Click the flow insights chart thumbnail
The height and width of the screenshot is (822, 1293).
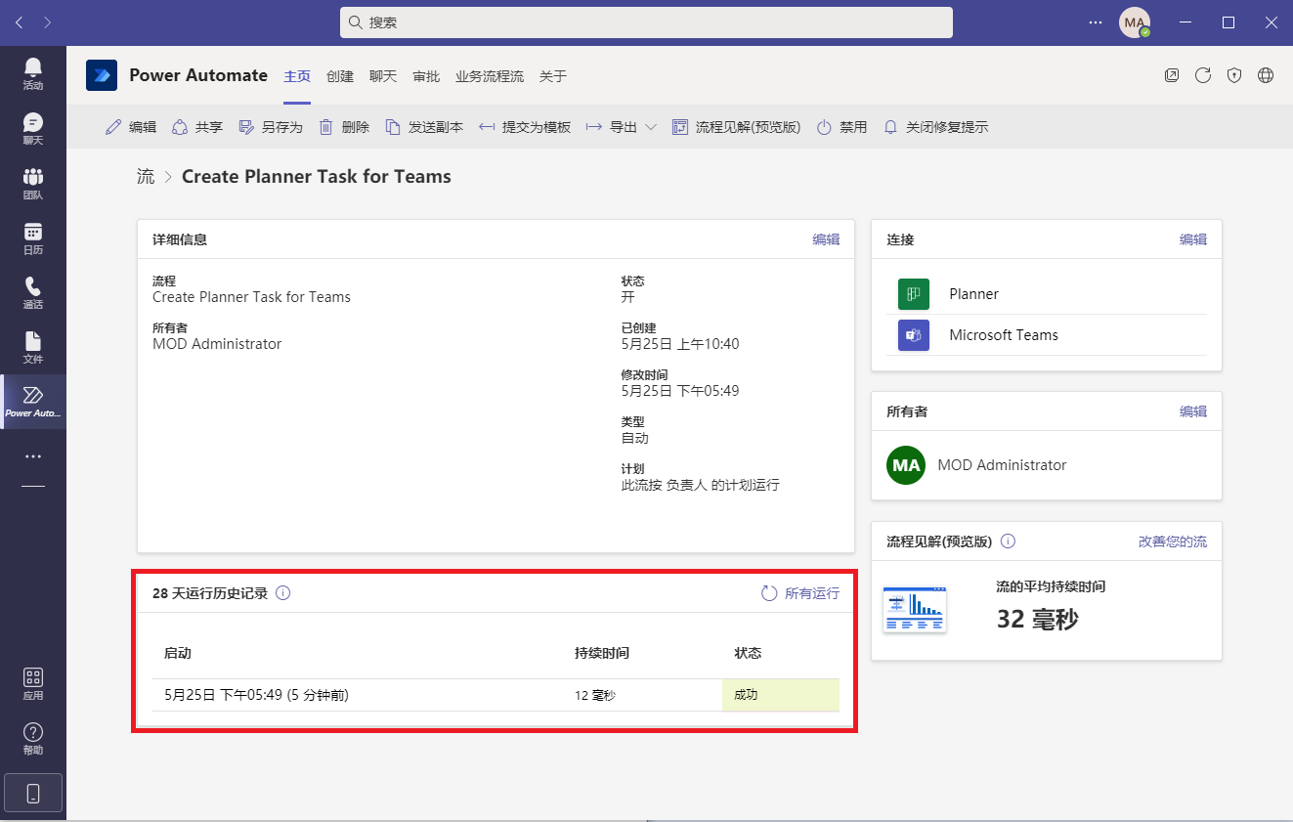pyautogui.click(x=915, y=610)
